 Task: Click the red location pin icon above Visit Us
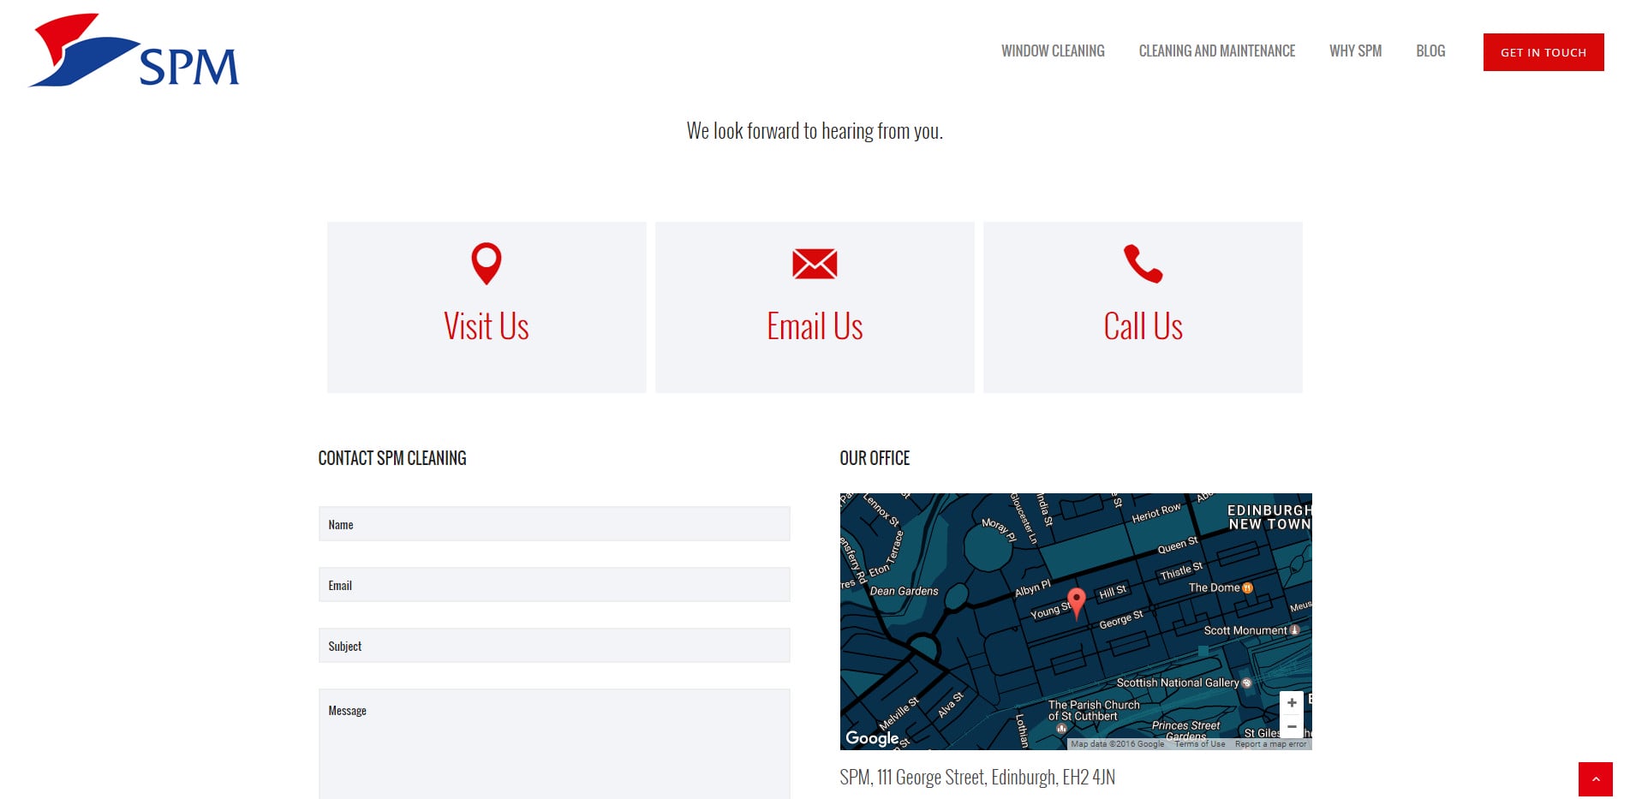(x=487, y=264)
